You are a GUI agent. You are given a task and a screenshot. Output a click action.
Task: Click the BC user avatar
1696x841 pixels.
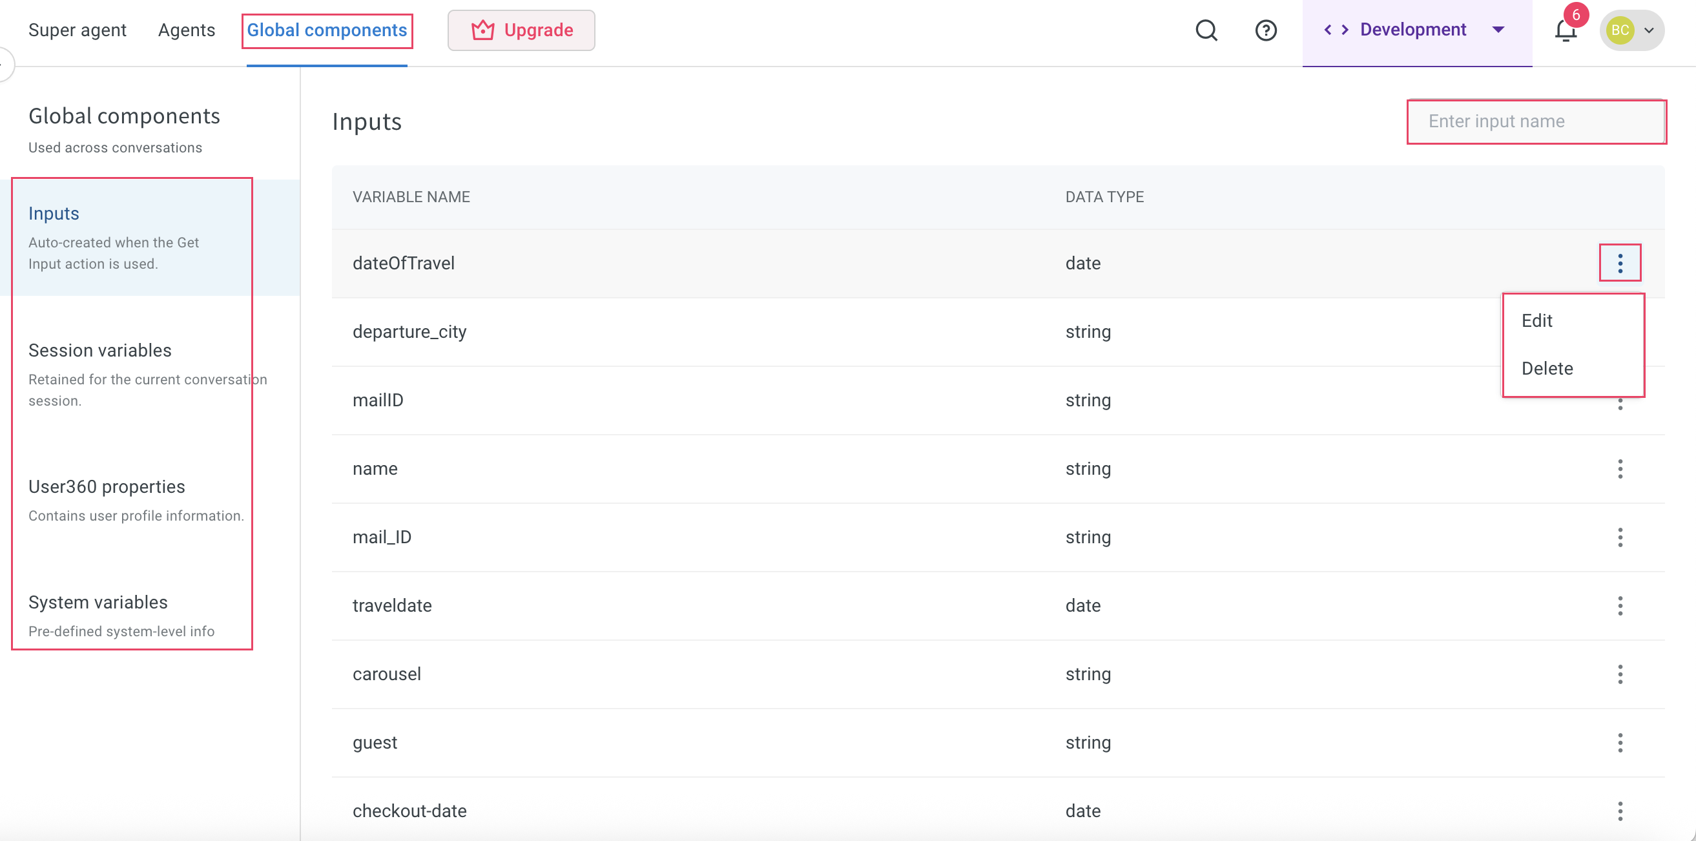pos(1620,30)
